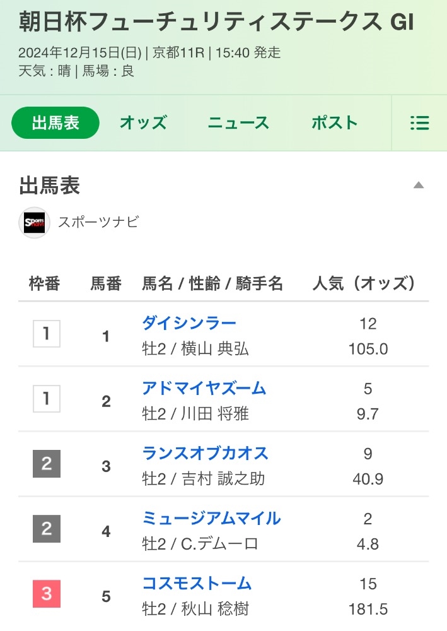Click gray frame 2 badge beside ランスオブカオス

point(47,464)
